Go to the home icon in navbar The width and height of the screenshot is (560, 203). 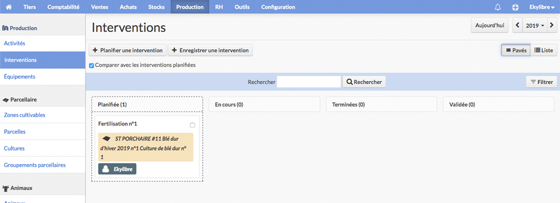pyautogui.click(x=10, y=7)
